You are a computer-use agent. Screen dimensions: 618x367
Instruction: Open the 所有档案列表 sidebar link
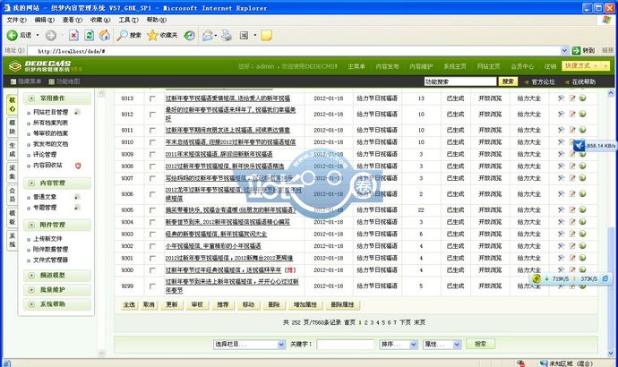click(x=50, y=123)
